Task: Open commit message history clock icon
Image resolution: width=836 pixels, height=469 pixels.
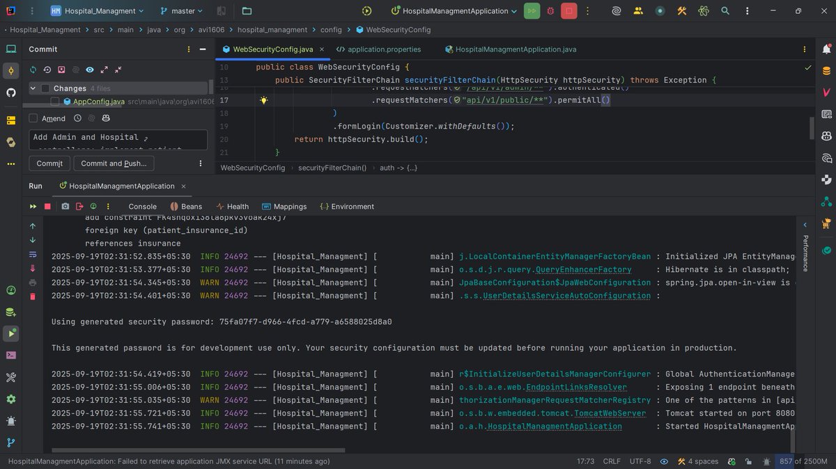Action: pyautogui.click(x=77, y=118)
